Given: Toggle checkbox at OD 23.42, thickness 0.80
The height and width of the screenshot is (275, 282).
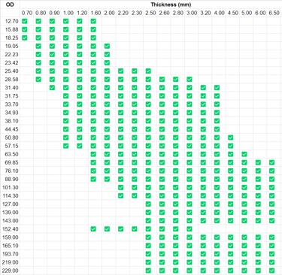Looking at the screenshot, I should tap(38, 62).
